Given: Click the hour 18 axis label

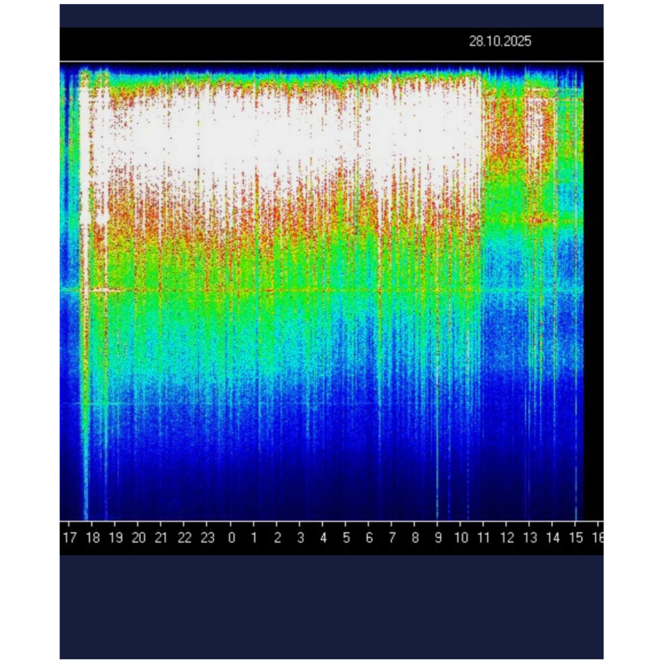Looking at the screenshot, I should click(x=93, y=538).
